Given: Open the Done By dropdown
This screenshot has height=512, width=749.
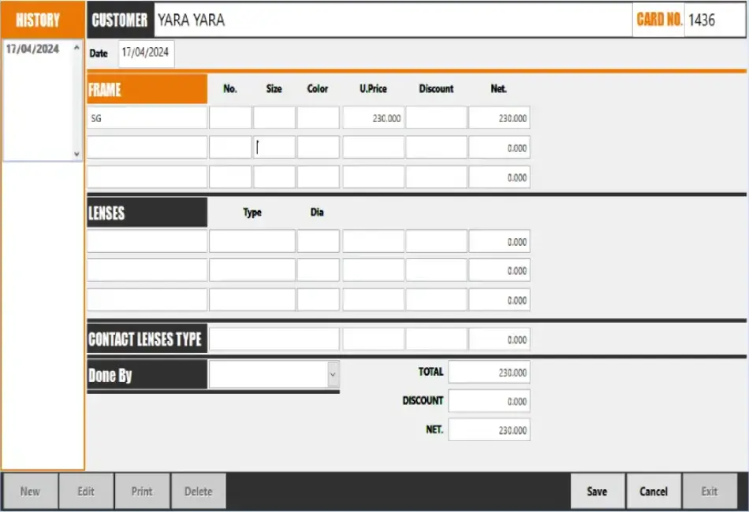Looking at the screenshot, I should (x=333, y=375).
